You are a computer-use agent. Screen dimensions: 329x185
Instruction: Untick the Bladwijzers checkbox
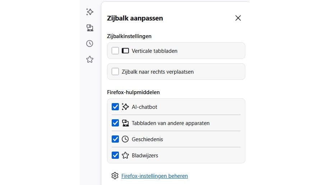[x=115, y=155]
